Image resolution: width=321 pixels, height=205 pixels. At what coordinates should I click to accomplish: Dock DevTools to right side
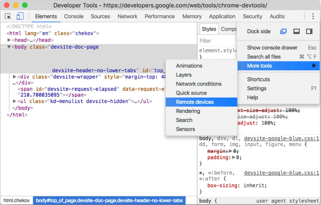(309, 31)
